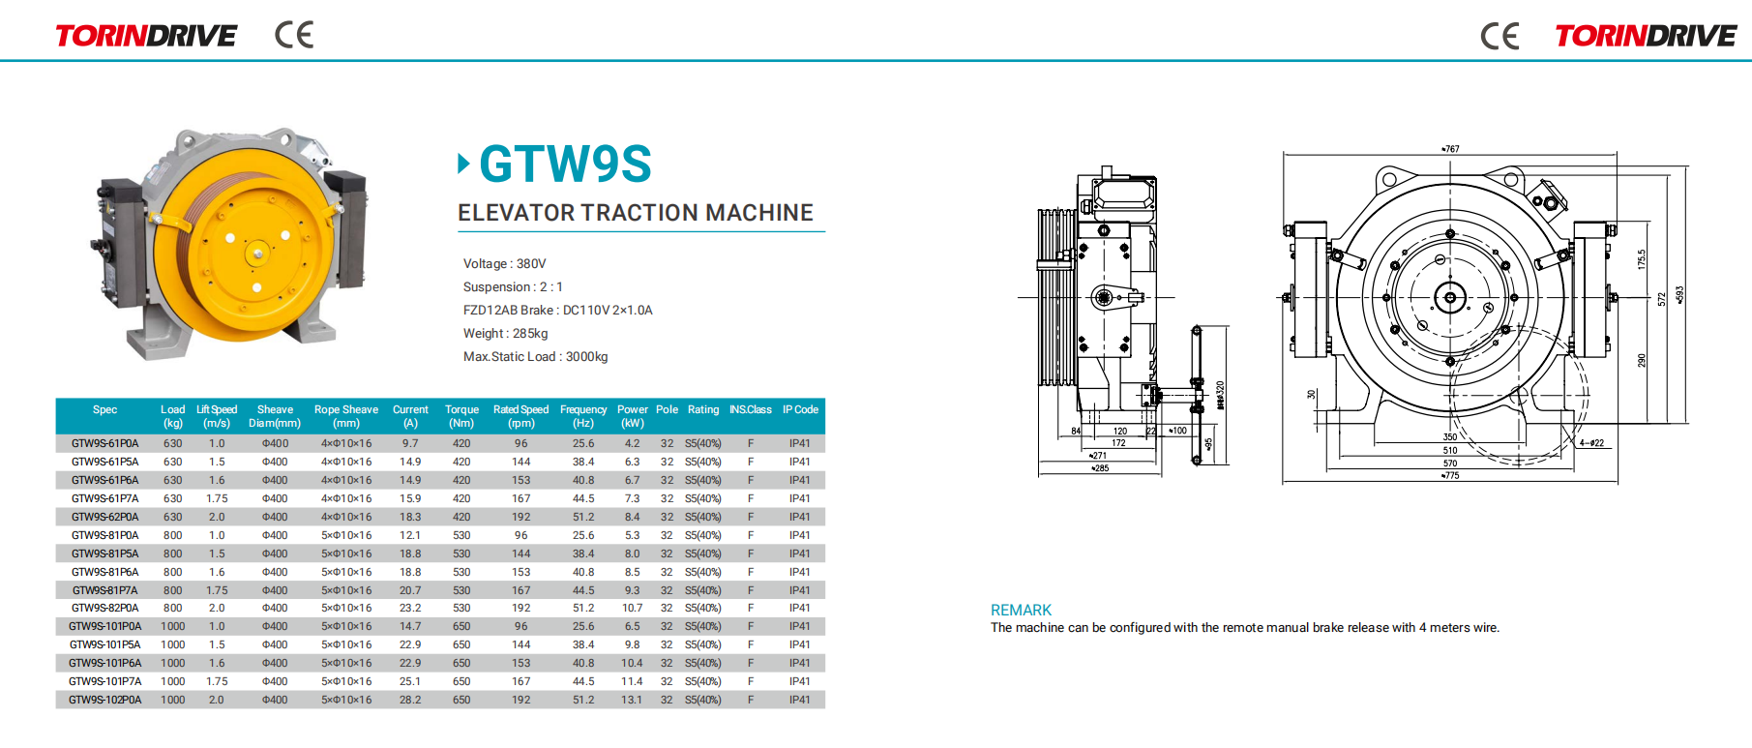Screen dimensions: 1752x748
Task: Select model GTW9S-81P0A in the Spec column
Action: pos(104,535)
